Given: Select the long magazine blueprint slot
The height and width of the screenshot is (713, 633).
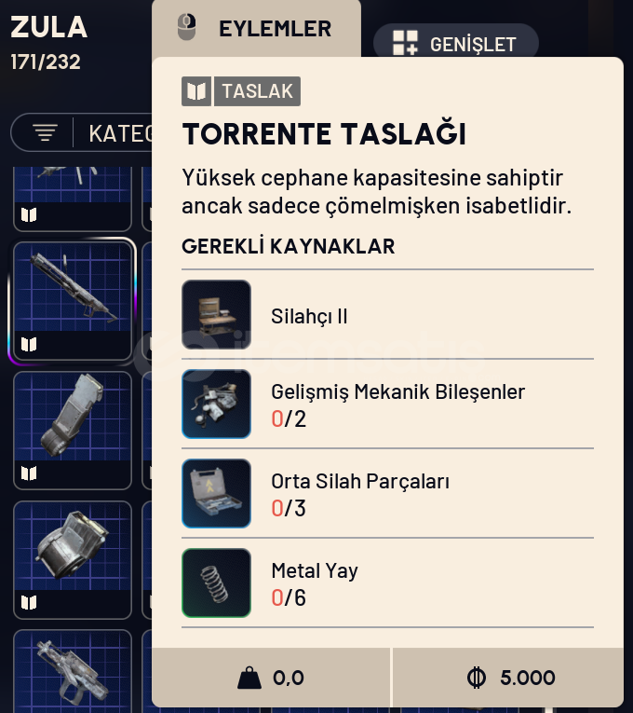Looking at the screenshot, I should point(73,431).
